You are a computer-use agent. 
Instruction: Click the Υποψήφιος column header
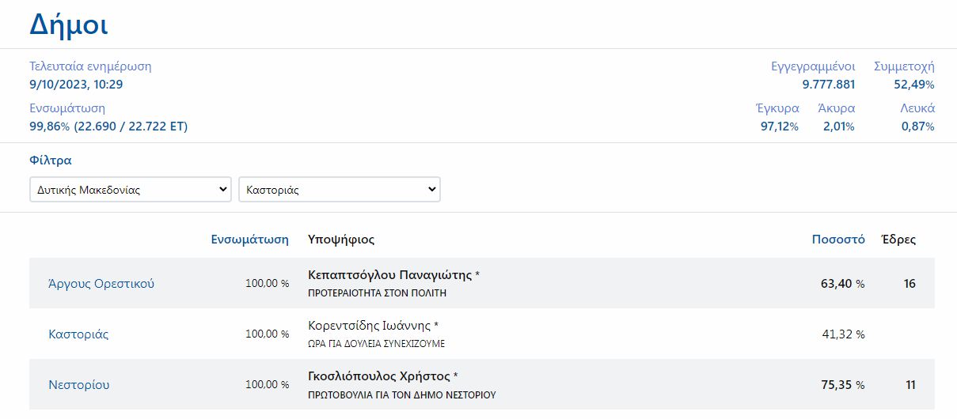tap(340, 240)
